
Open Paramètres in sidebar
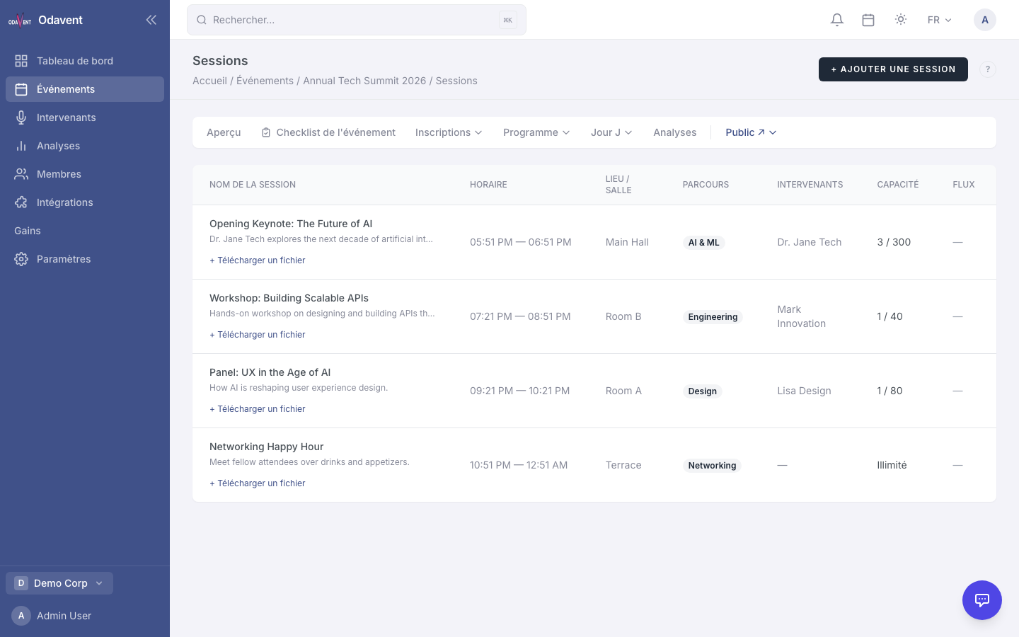coord(85,259)
